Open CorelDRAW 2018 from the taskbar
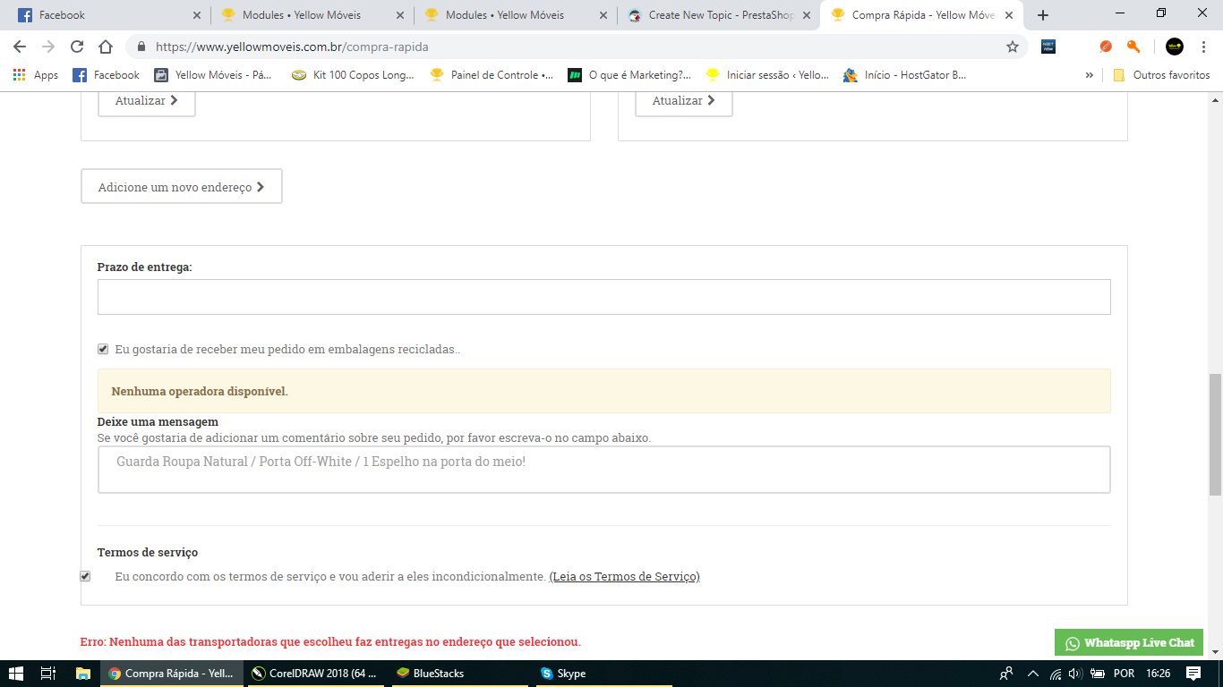The height and width of the screenshot is (687, 1223). [314, 674]
